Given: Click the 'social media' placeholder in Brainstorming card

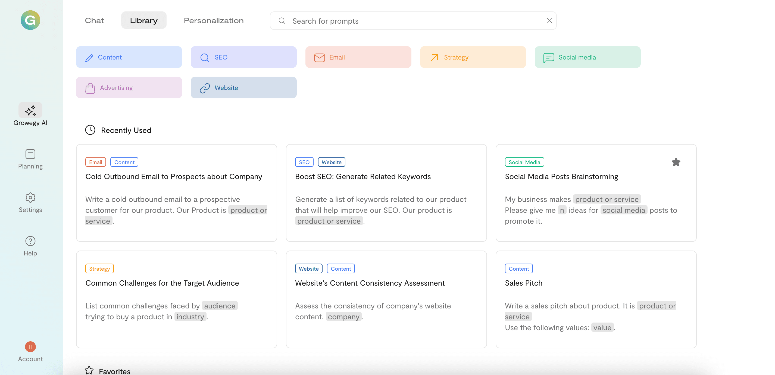Looking at the screenshot, I should [x=624, y=210].
